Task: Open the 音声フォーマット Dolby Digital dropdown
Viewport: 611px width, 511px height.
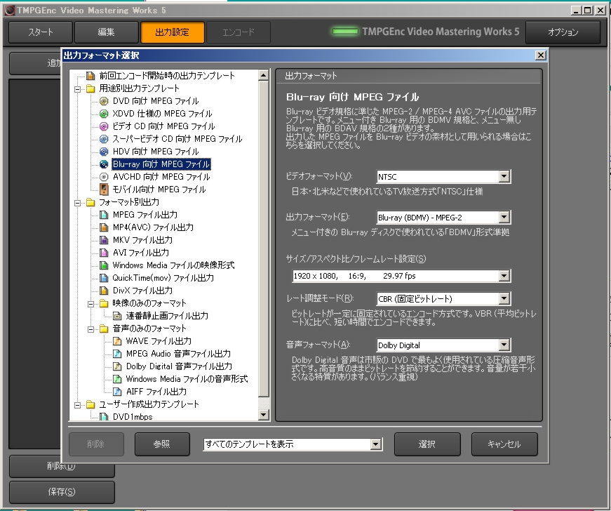Action: click(504, 345)
